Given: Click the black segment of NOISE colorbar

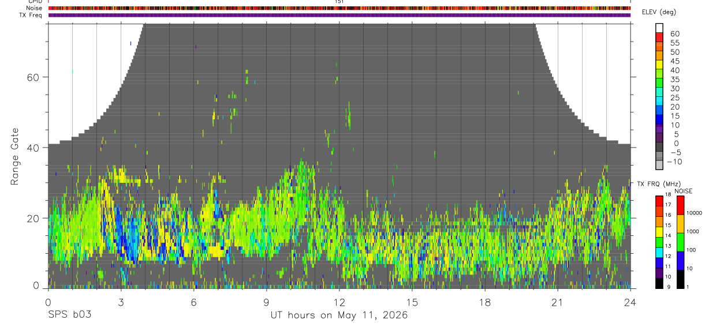Looking at the screenshot, I should pyautogui.click(x=680, y=279).
